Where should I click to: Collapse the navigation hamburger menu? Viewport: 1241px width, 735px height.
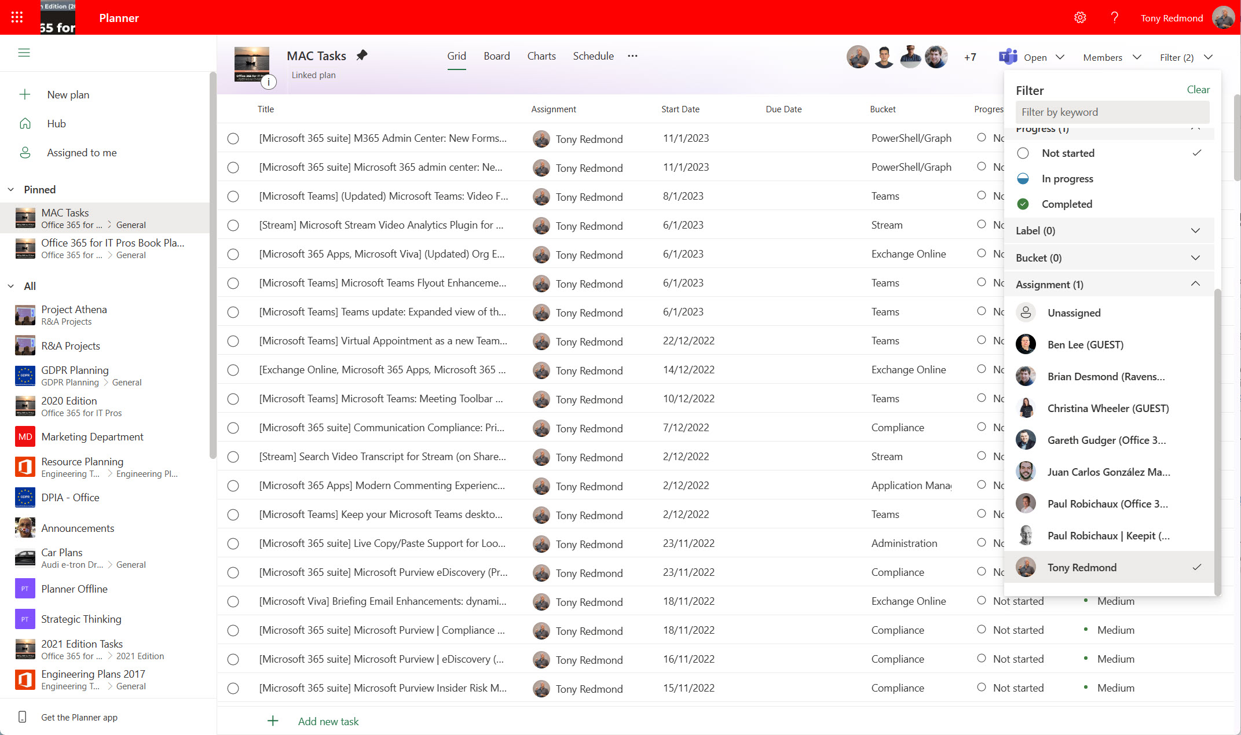(x=24, y=53)
